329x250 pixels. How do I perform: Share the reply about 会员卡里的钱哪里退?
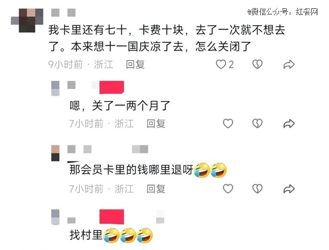(x=289, y=189)
